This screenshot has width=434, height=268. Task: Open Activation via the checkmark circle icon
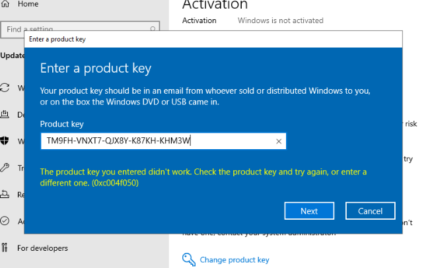(5, 220)
